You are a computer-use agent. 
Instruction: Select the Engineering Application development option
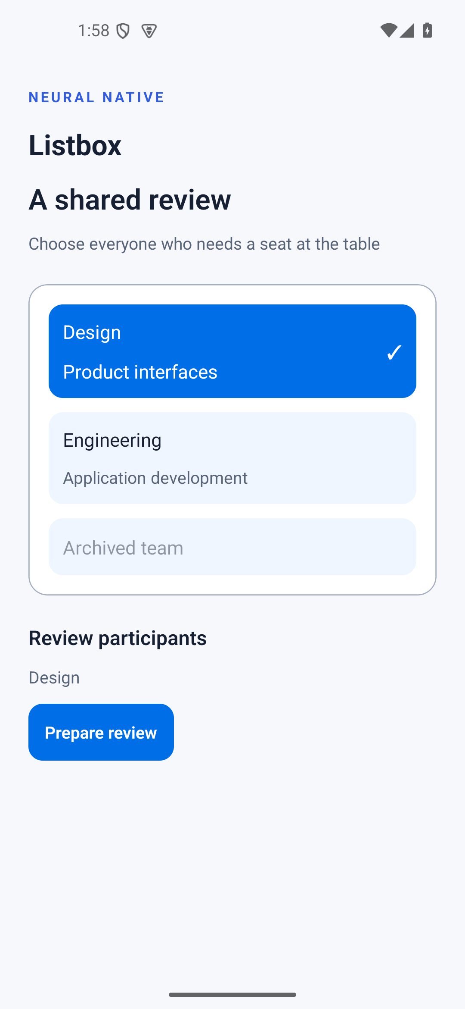pos(232,458)
